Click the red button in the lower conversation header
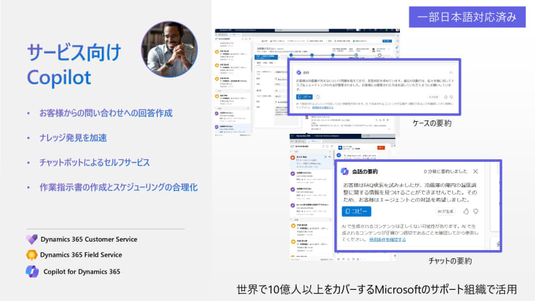This screenshot has width=535, height=301. click(x=381, y=148)
